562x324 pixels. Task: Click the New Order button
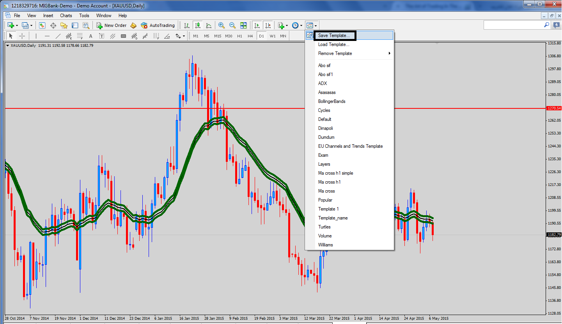pyautogui.click(x=112, y=25)
